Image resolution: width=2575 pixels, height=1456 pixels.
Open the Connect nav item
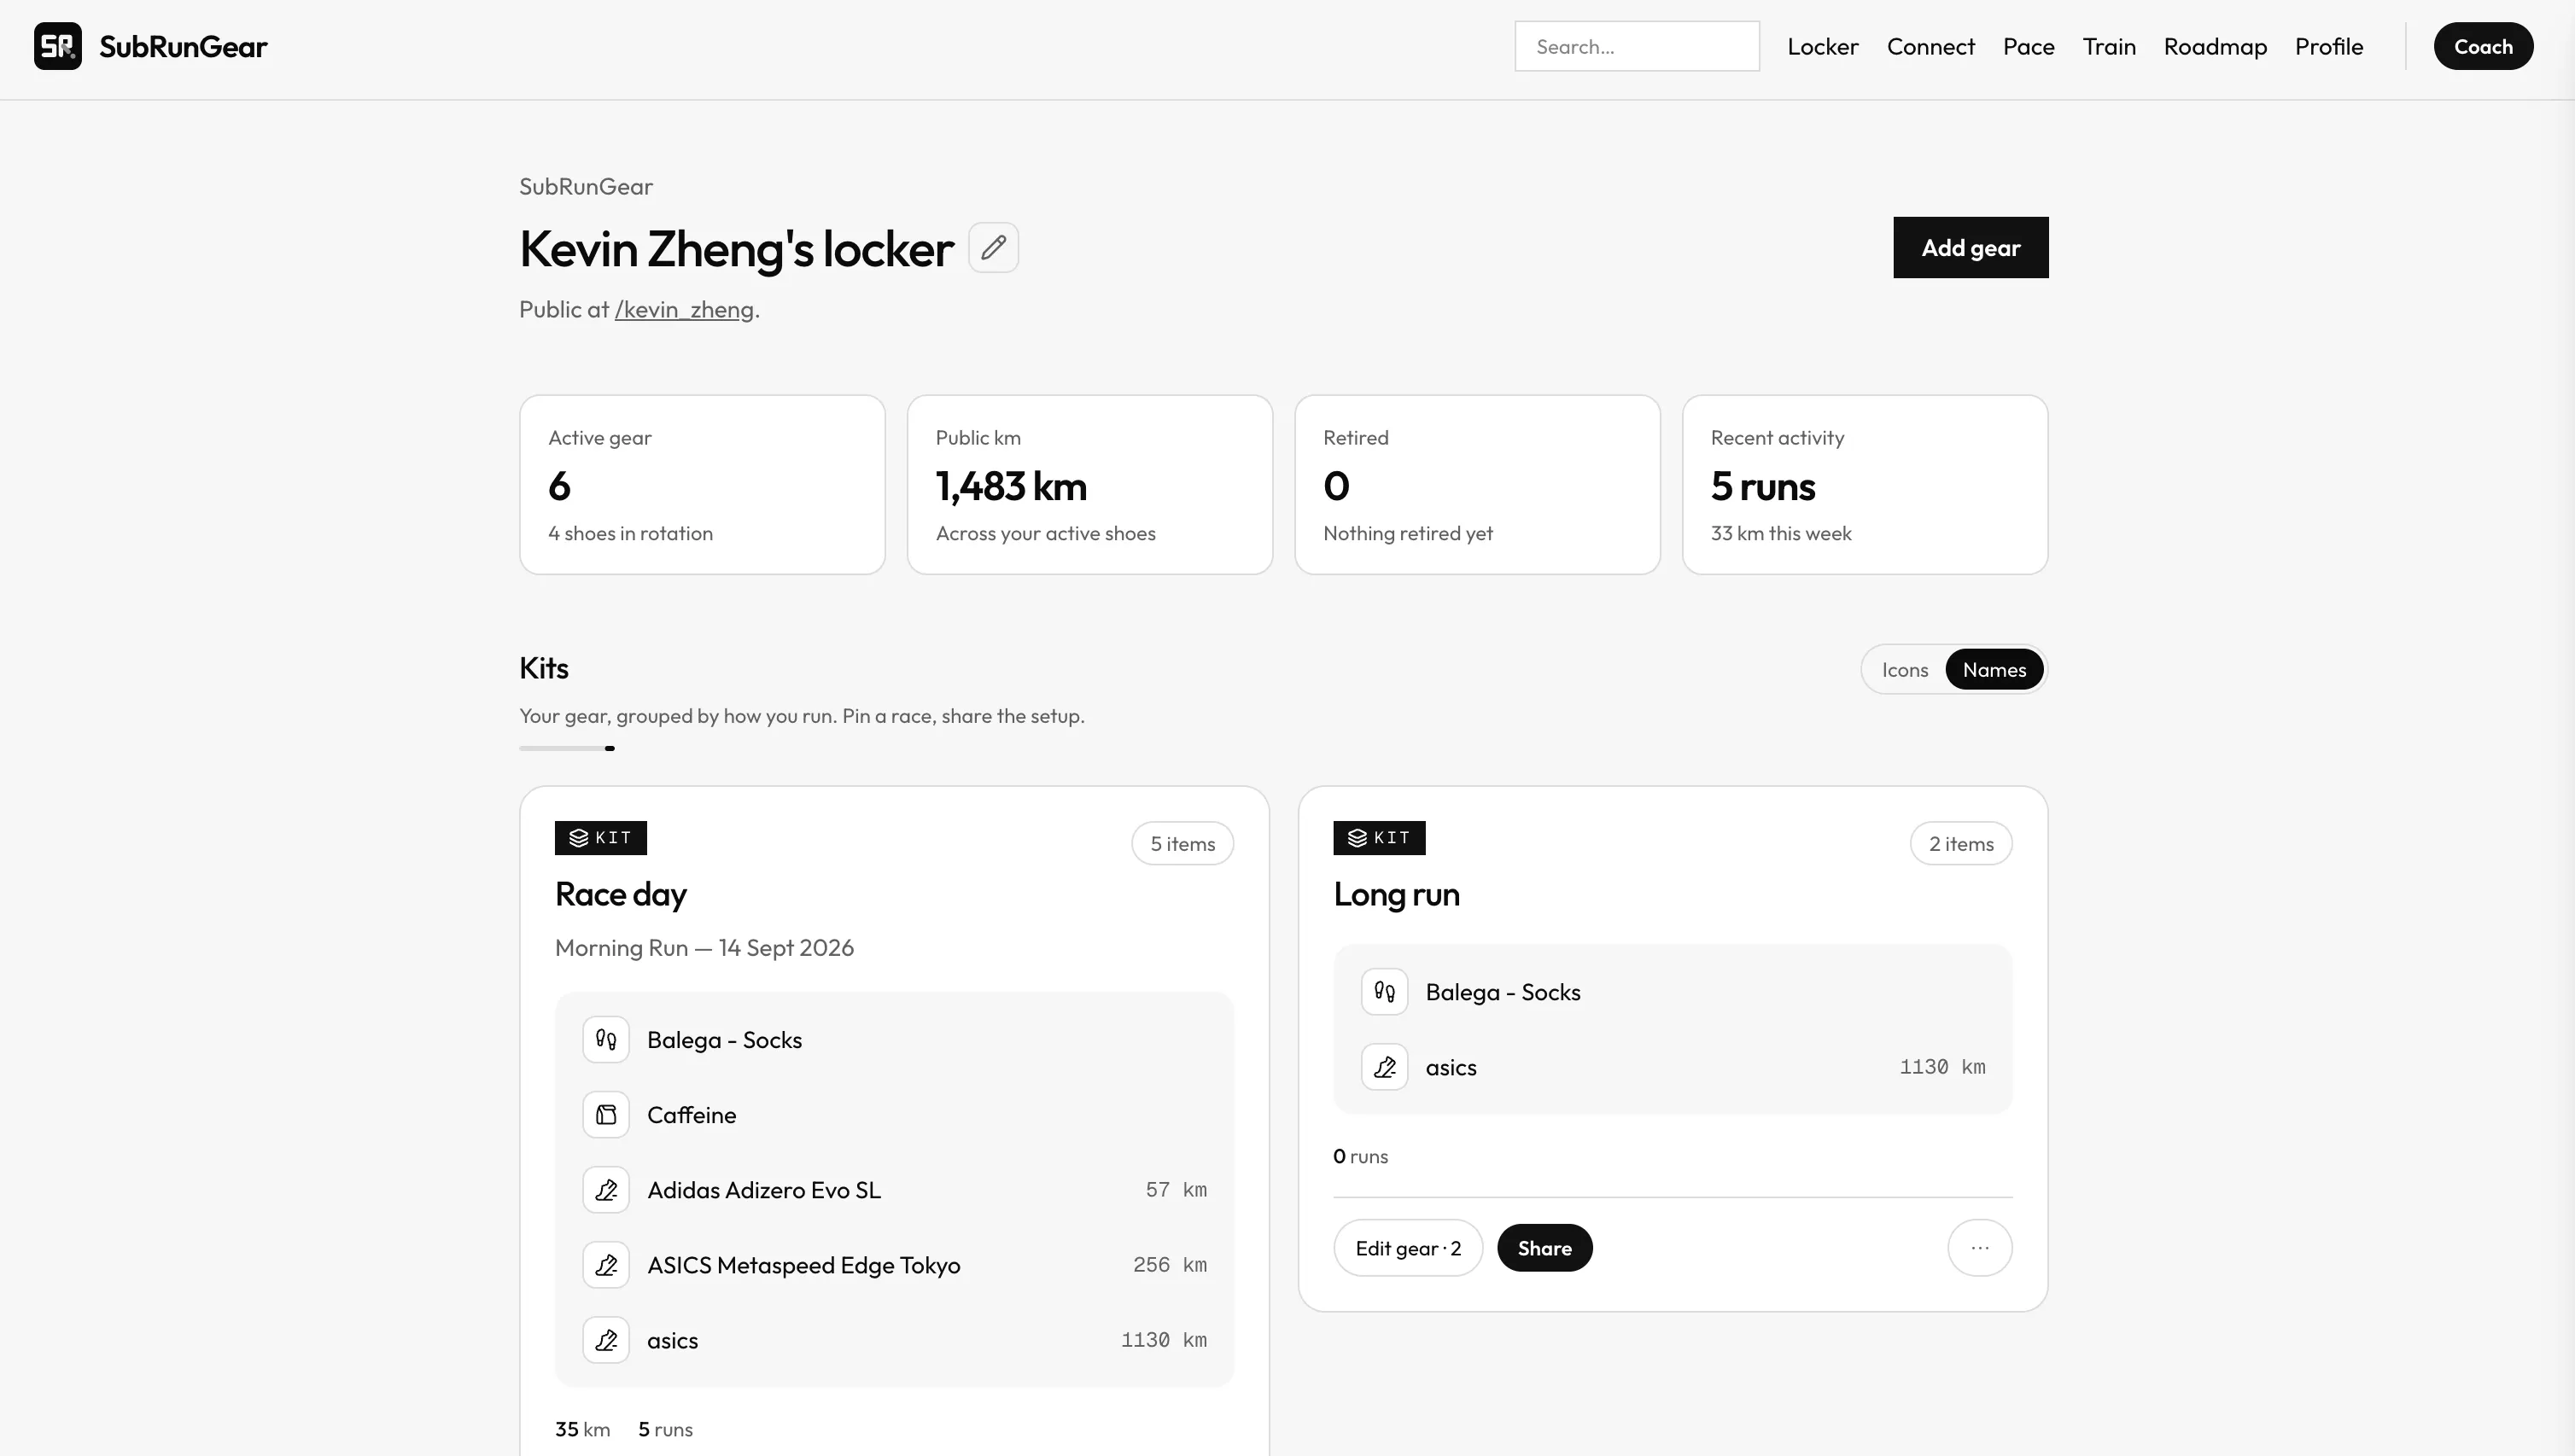point(1930,46)
